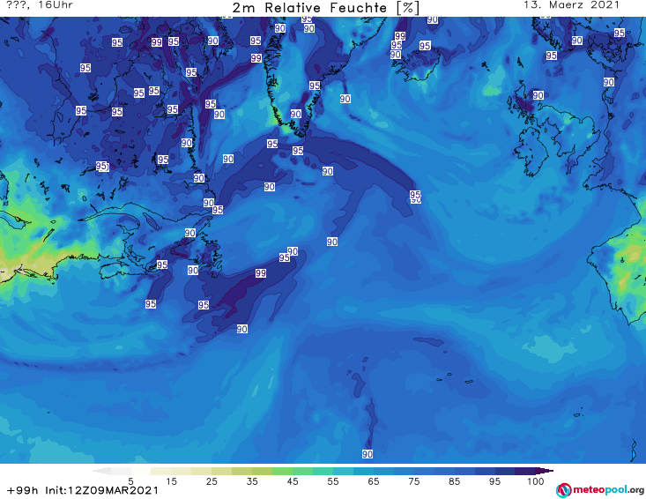Click the meteopool round logo icon
The height and width of the screenshot is (499, 646).
click(563, 490)
